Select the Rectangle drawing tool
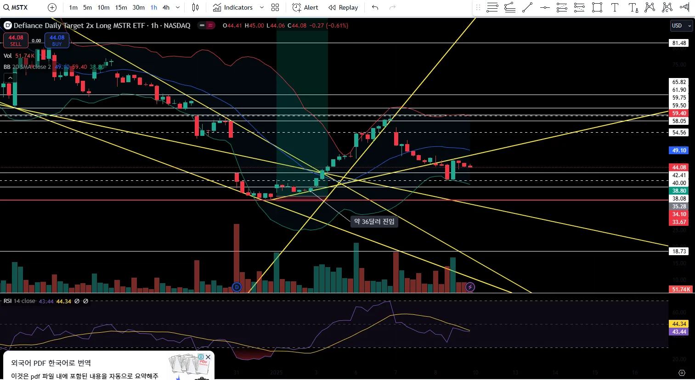 (597, 7)
